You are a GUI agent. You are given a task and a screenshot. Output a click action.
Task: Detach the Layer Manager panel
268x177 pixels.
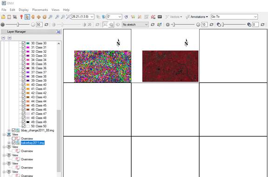click(58, 32)
